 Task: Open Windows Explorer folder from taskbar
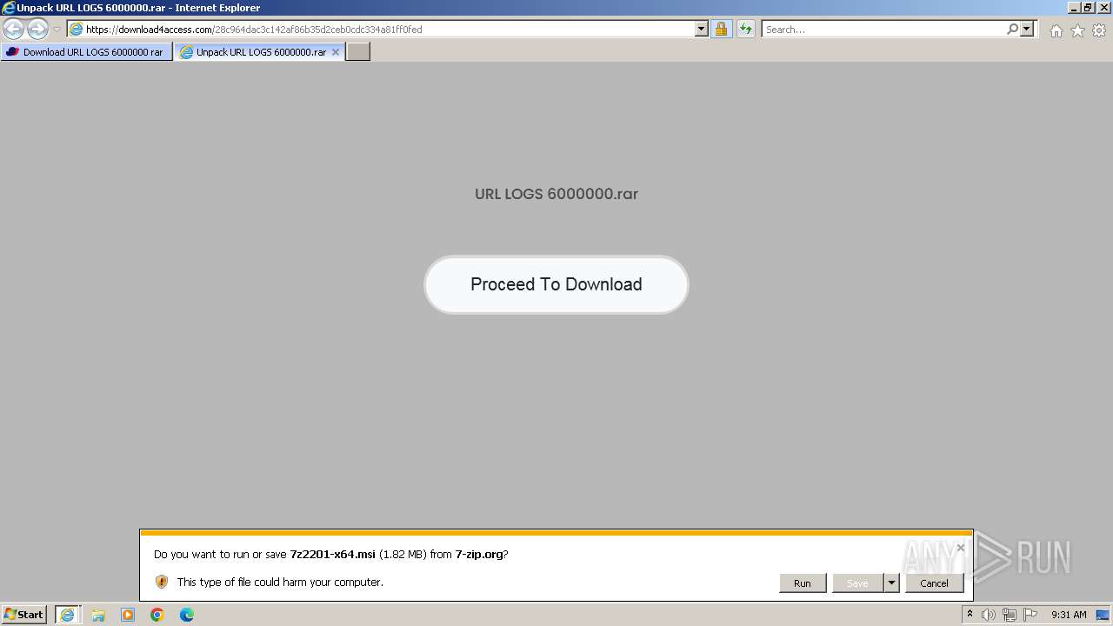point(98,615)
